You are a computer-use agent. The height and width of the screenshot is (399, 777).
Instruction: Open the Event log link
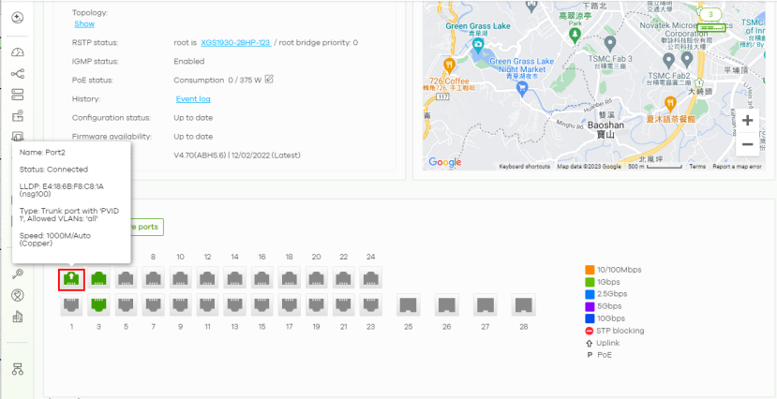193,98
